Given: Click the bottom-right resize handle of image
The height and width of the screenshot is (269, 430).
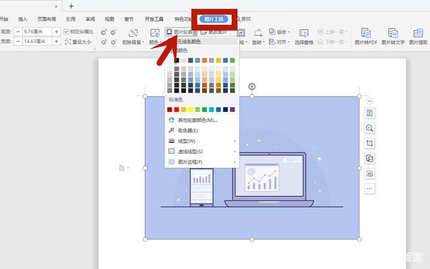Looking at the screenshot, I should coord(359,239).
